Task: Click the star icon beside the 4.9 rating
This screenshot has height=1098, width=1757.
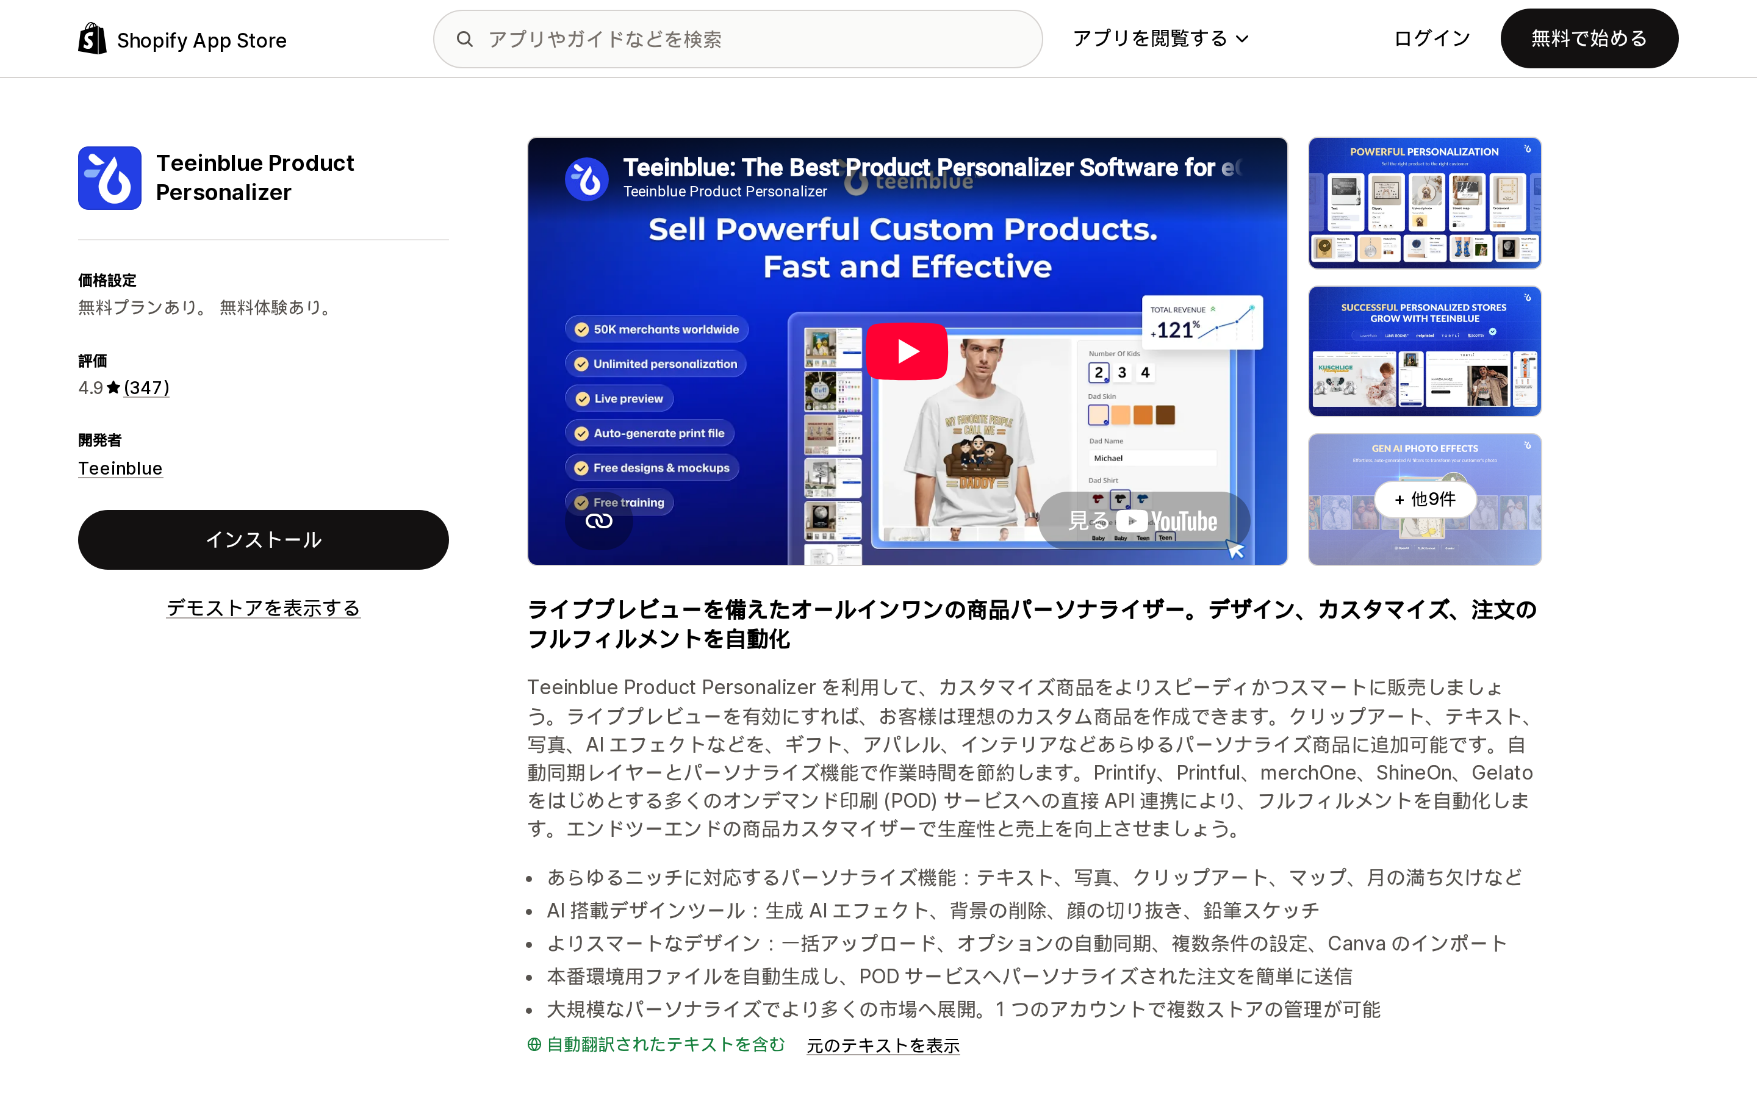Action: pyautogui.click(x=113, y=388)
